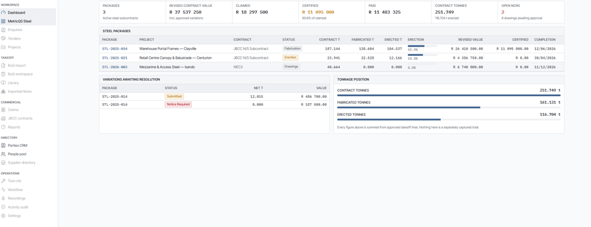Click the Claims sidebar icon
This screenshot has height=227, width=591.
click(3, 109)
